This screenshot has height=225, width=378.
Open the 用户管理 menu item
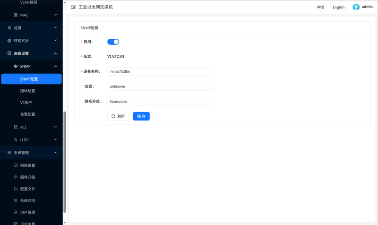pyautogui.click(x=31, y=212)
